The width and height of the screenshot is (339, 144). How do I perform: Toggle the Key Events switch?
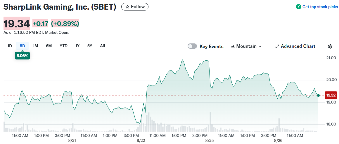[192, 46]
